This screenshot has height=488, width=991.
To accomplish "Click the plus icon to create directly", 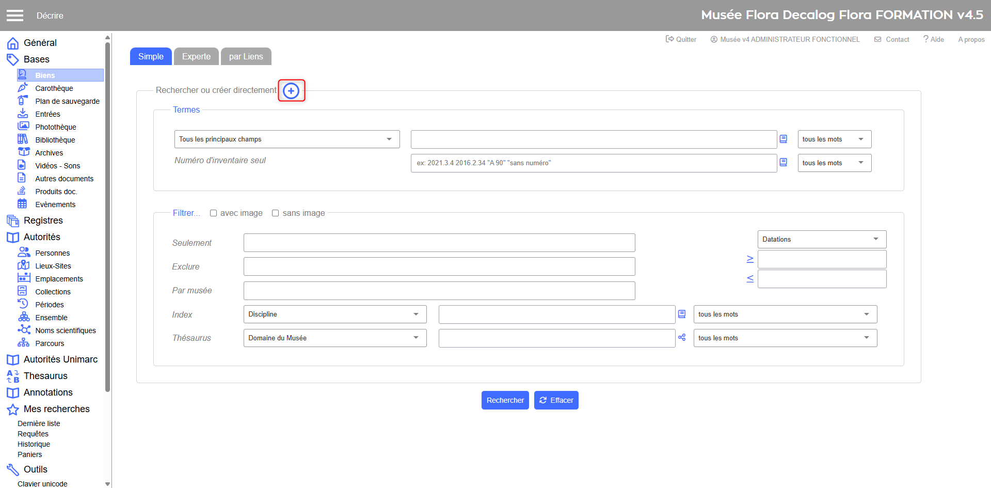I will [x=291, y=91].
